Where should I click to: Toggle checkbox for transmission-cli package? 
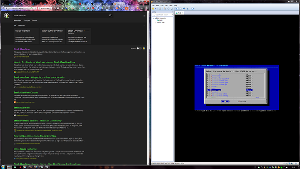click(x=209, y=81)
